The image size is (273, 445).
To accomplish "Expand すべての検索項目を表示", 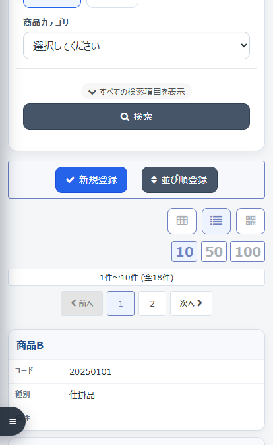I will 136,92.
